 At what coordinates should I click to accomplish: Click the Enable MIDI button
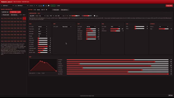pos(169,6)
